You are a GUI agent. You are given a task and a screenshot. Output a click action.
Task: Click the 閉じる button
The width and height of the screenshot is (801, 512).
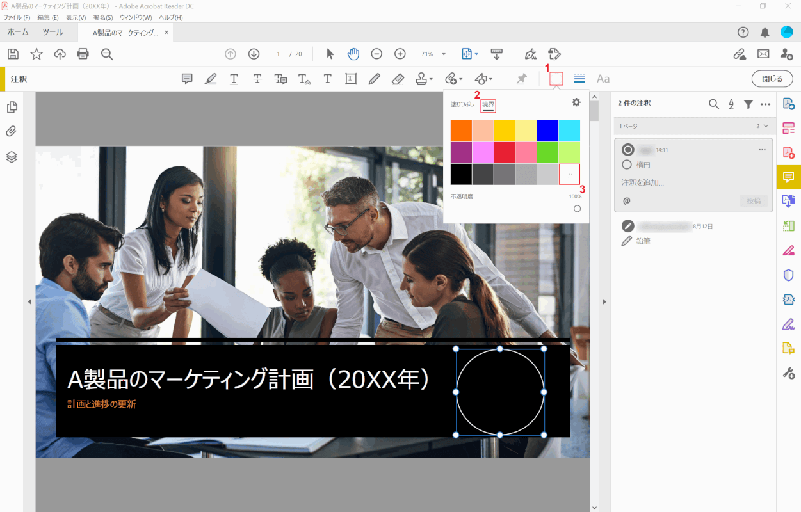coord(772,79)
